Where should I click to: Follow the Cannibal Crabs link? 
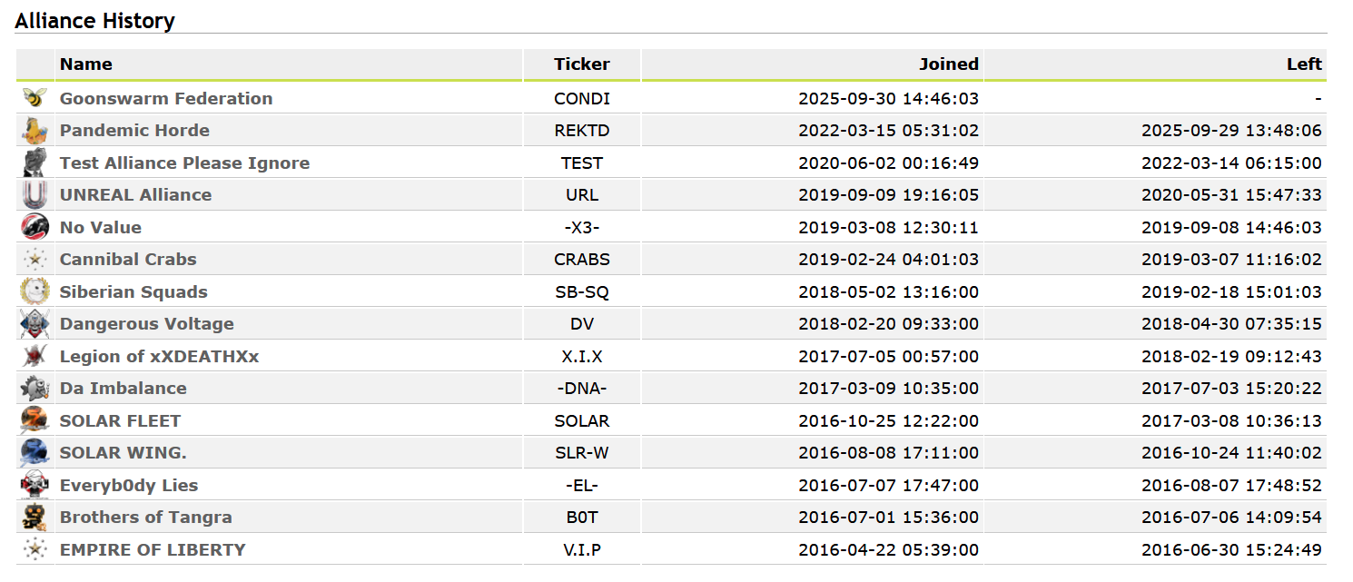[128, 260]
